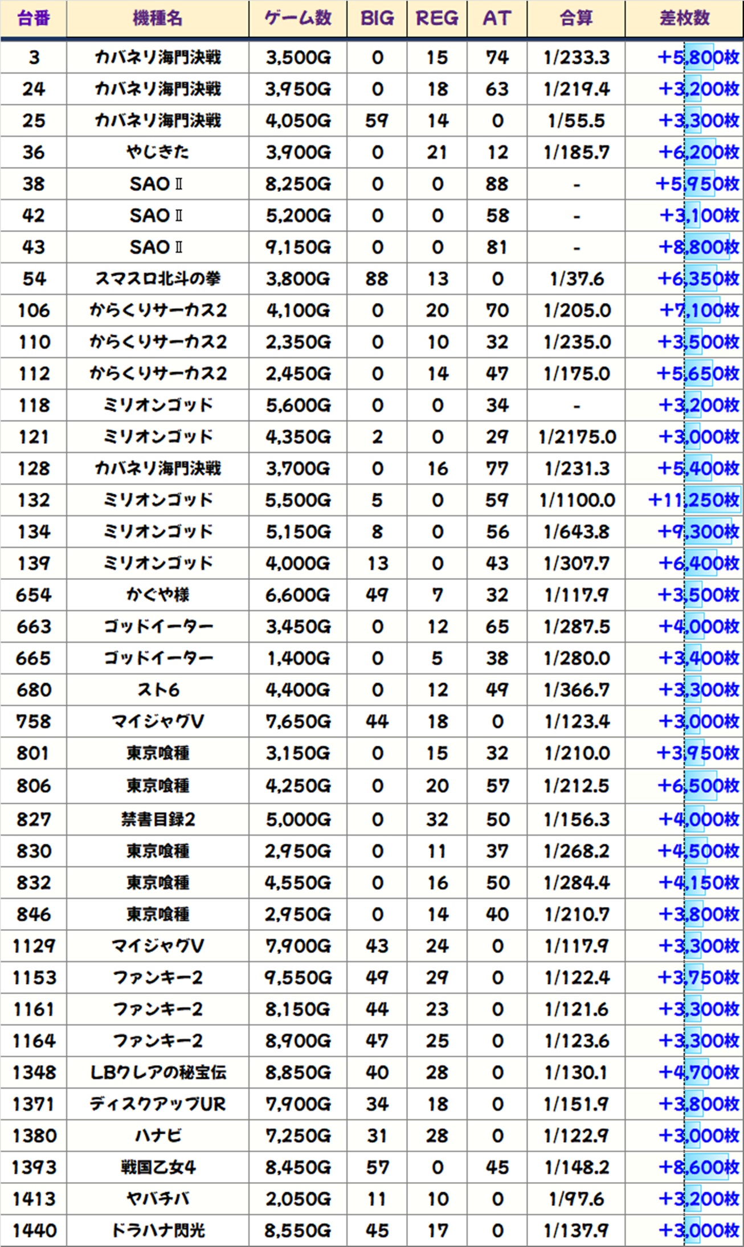Click the 1/268.2 combined probability
Image resolution: width=744 pixels, height=1247 pixels.
click(x=576, y=851)
